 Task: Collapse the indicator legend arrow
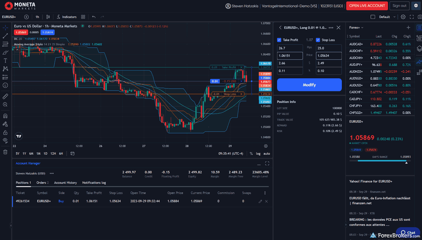pyautogui.click(x=17, y=49)
